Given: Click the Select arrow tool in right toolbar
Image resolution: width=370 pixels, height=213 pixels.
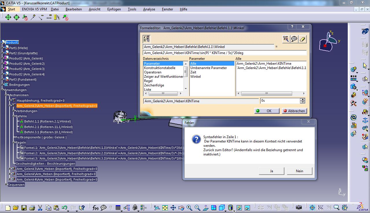Looking at the screenshot, I should click(365, 66).
